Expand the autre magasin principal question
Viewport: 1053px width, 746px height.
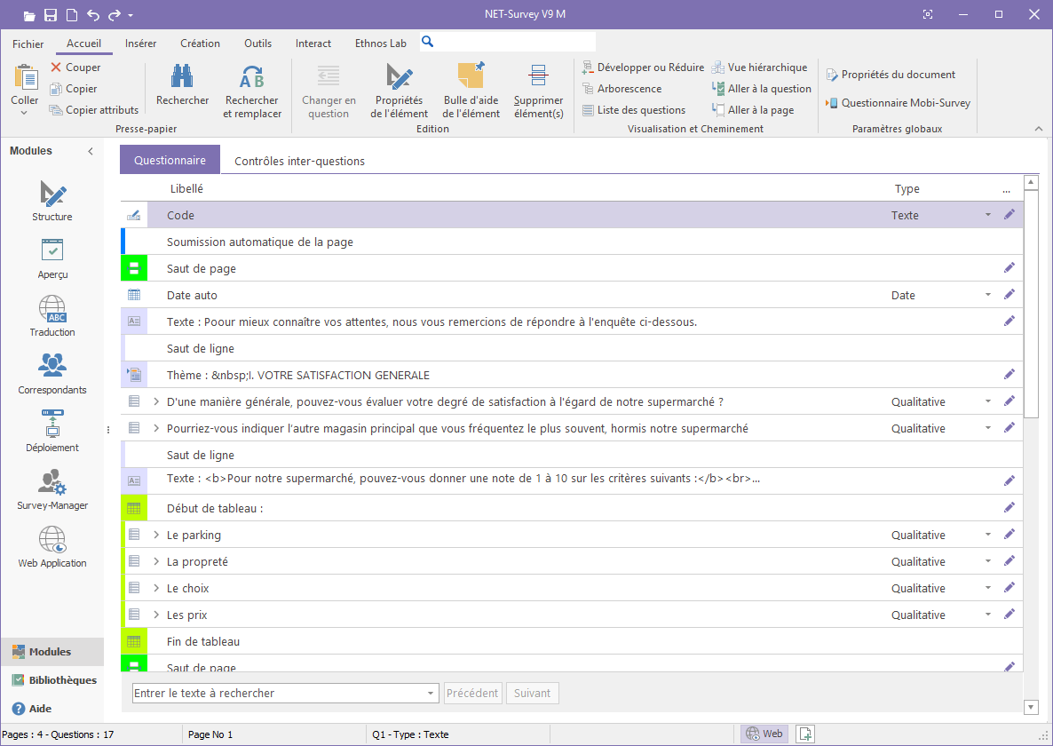point(155,428)
